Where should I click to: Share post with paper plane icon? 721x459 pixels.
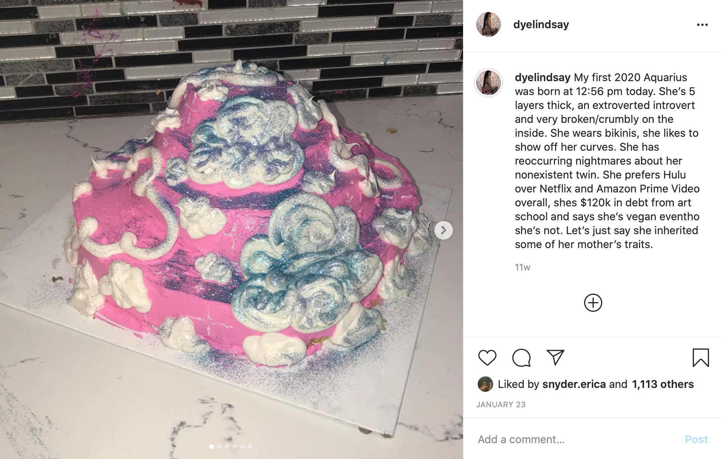(555, 357)
